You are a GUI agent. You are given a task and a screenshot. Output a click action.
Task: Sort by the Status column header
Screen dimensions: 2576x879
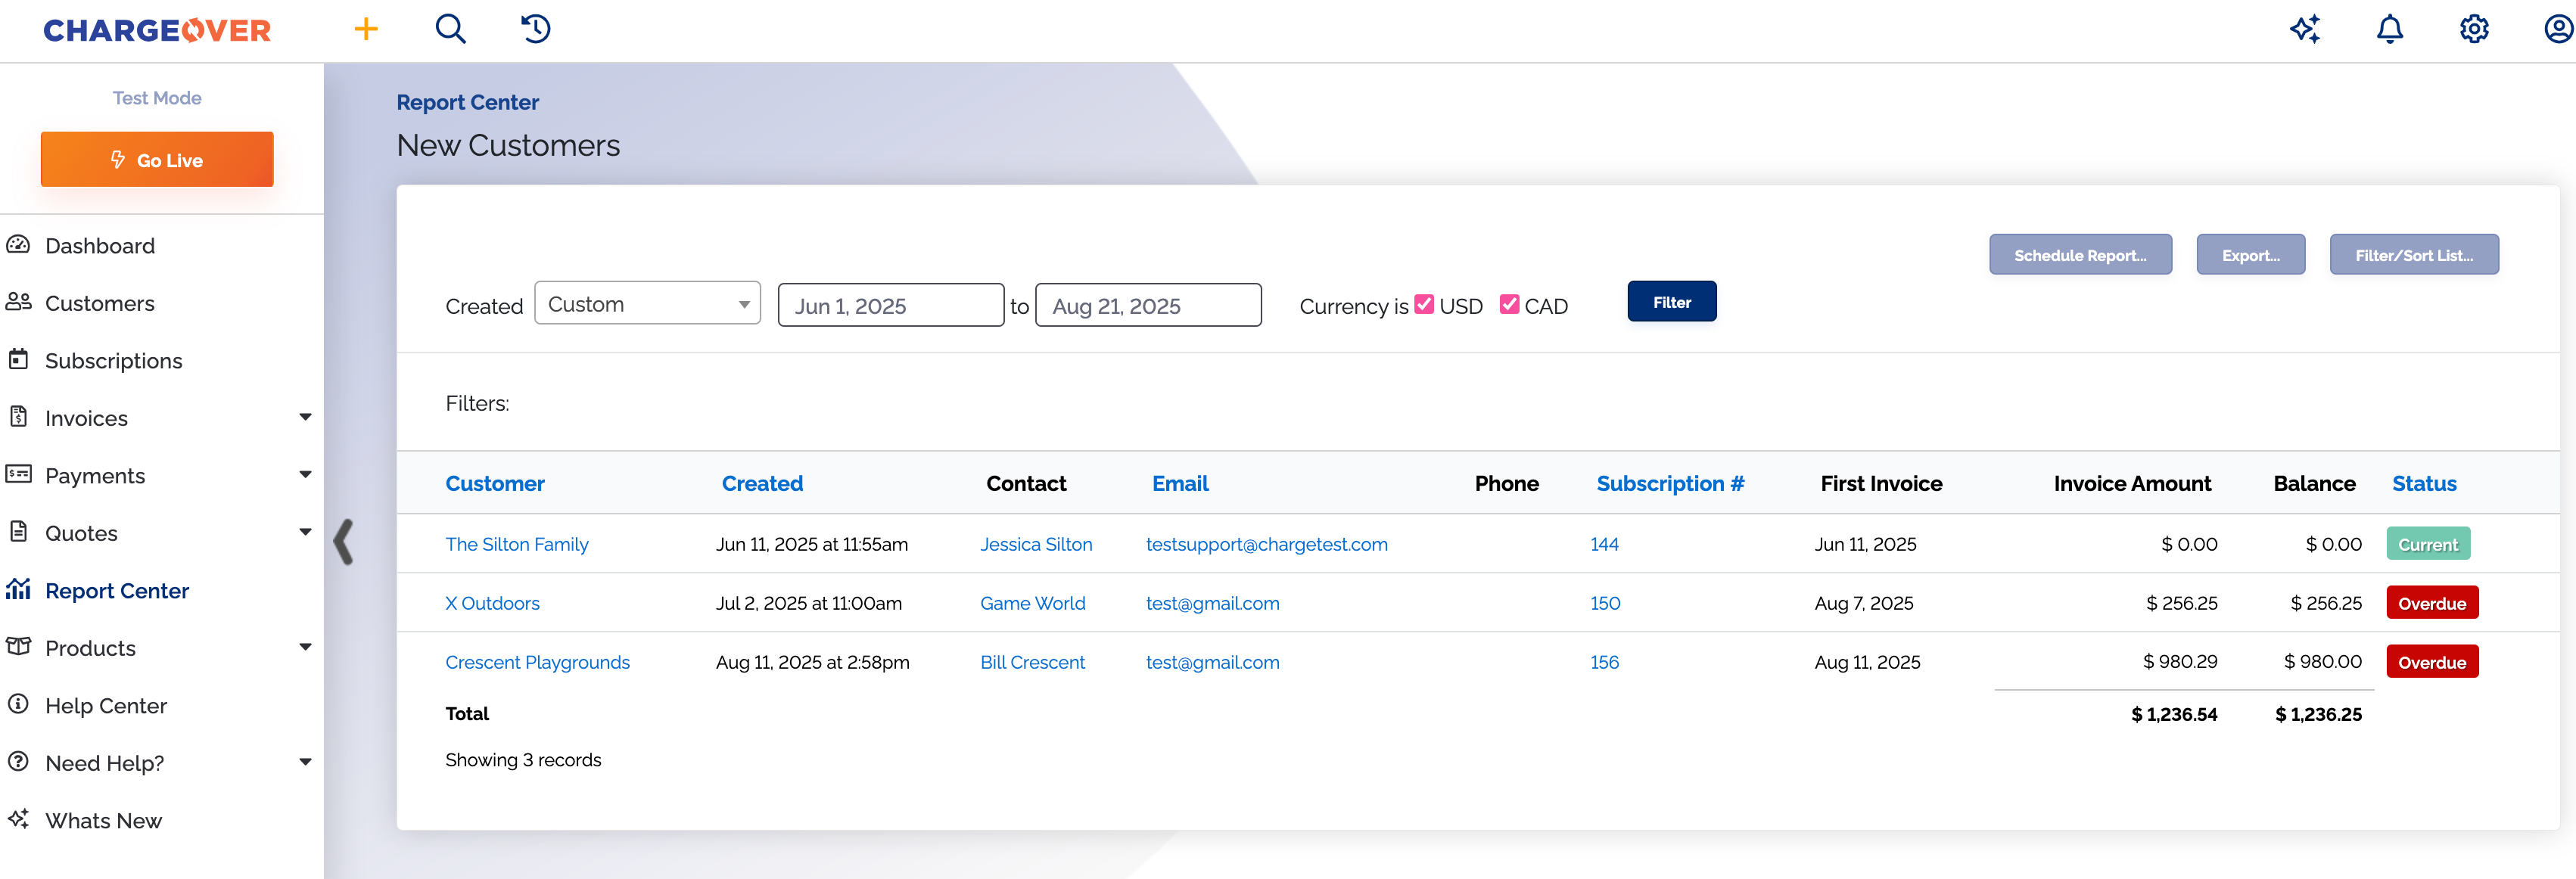click(x=2424, y=483)
